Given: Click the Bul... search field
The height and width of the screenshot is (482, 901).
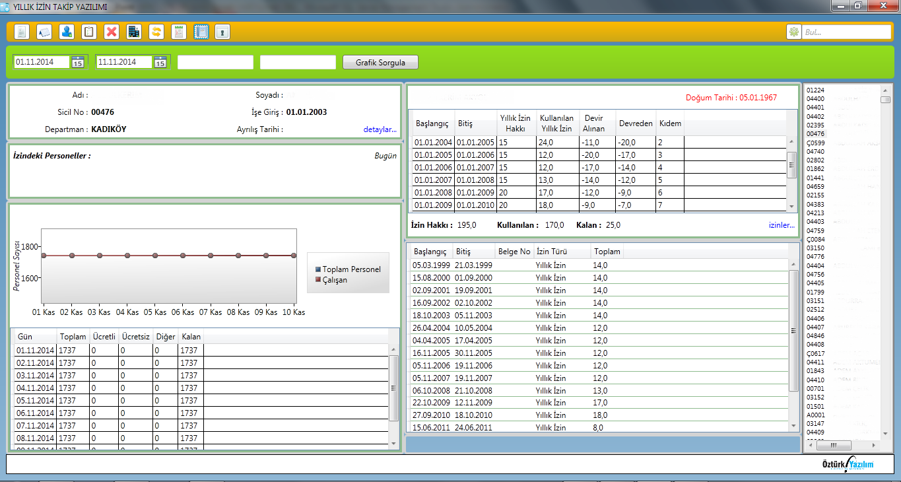Looking at the screenshot, I should (846, 32).
